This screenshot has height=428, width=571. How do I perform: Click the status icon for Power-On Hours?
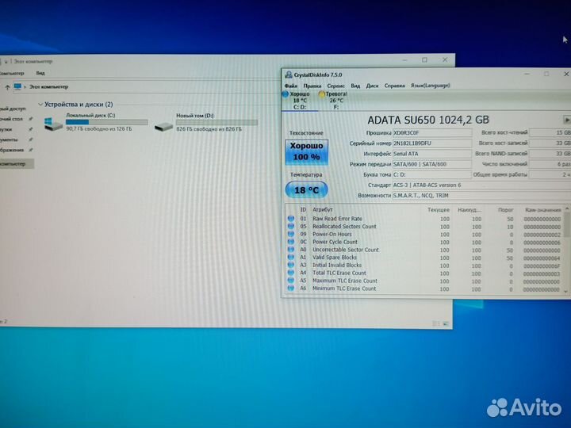pos(290,235)
